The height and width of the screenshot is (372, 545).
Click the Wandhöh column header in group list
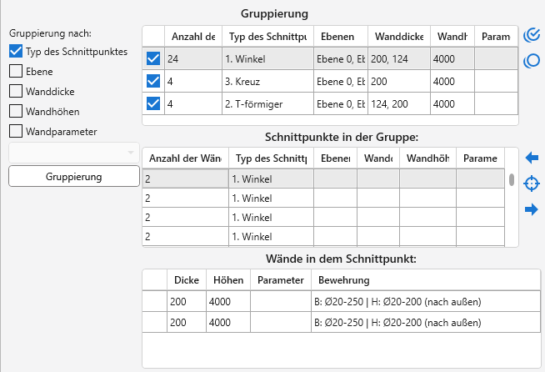(427, 158)
